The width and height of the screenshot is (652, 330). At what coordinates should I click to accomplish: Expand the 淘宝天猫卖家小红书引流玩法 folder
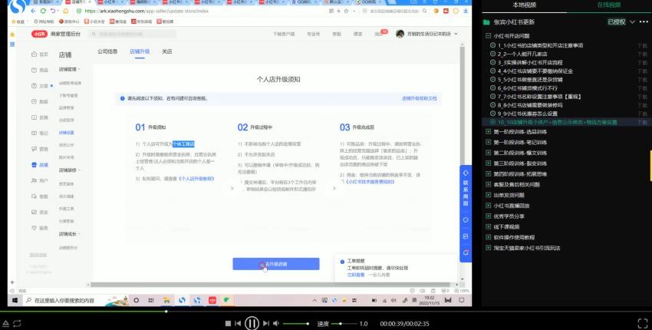click(488, 248)
